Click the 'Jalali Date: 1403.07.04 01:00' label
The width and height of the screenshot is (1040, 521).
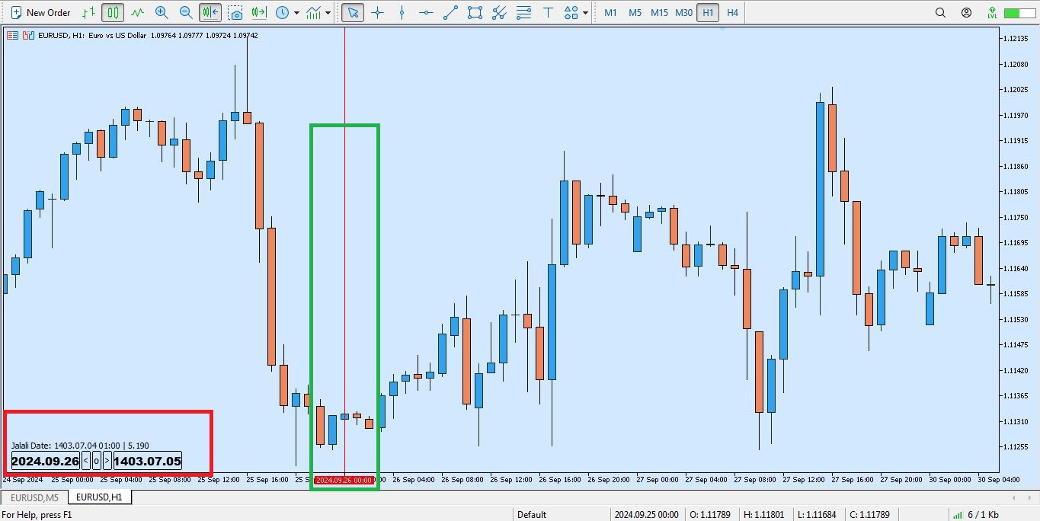pyautogui.click(x=66, y=445)
